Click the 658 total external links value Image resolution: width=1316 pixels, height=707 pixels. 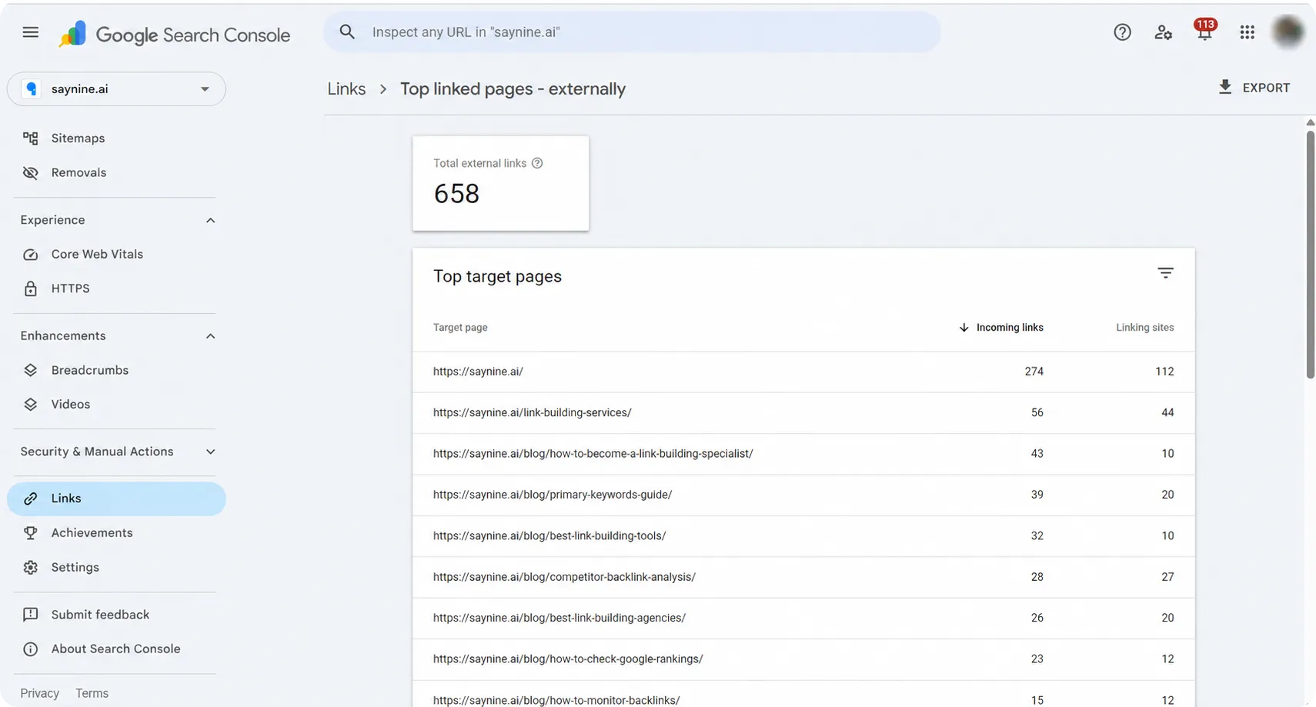click(456, 194)
